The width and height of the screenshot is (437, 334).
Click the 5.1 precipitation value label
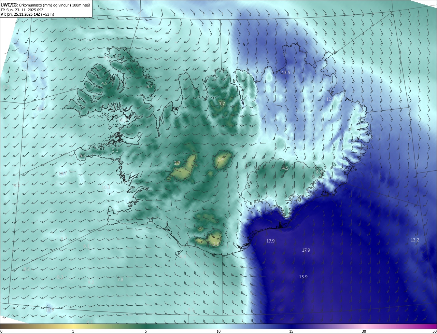(x=115, y=150)
